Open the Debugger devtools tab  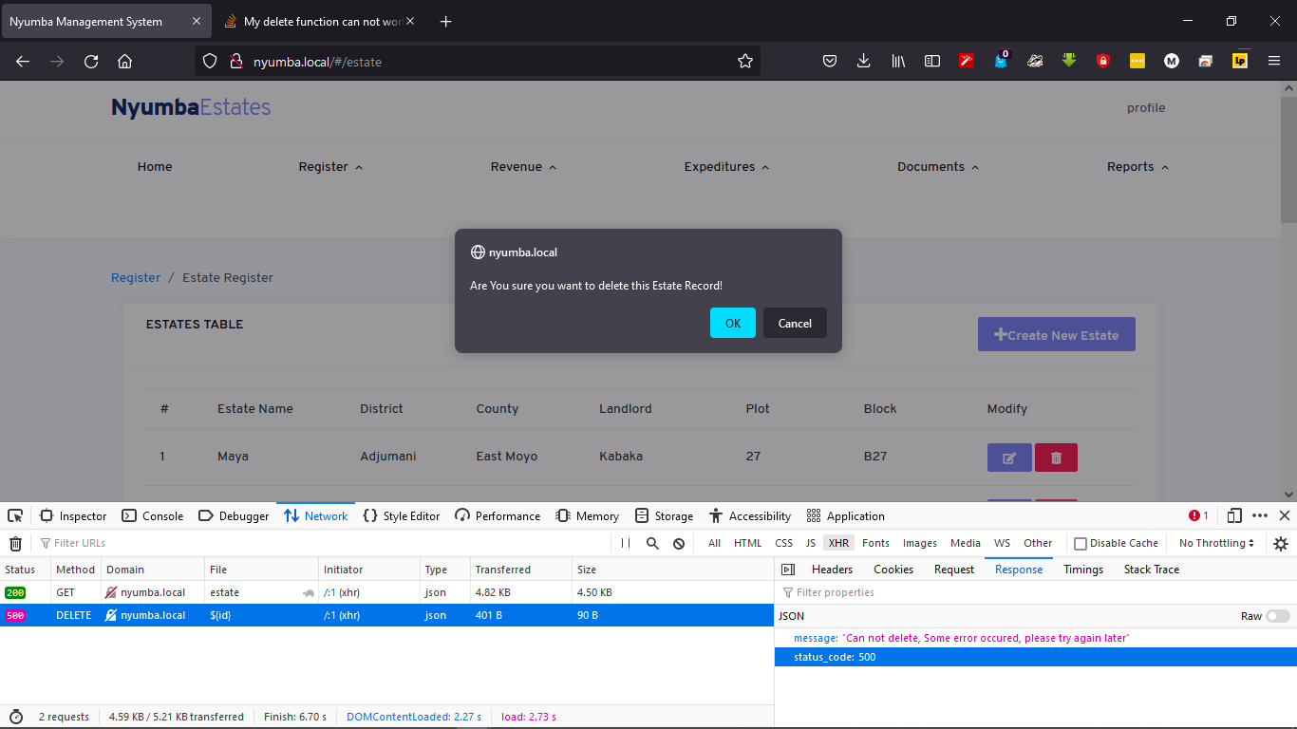point(234,515)
